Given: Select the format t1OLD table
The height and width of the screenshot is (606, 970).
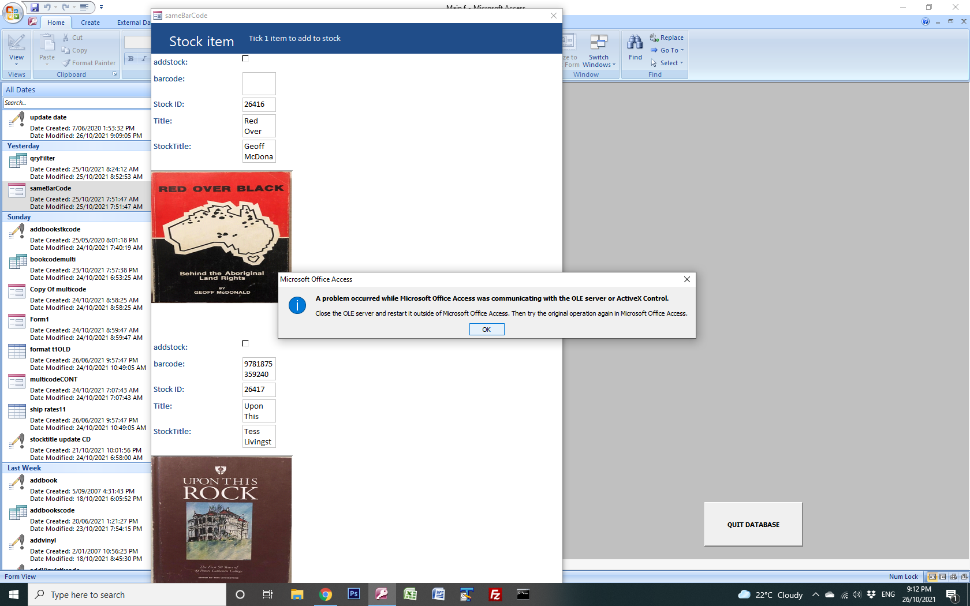Looking at the screenshot, I should tap(76, 357).
